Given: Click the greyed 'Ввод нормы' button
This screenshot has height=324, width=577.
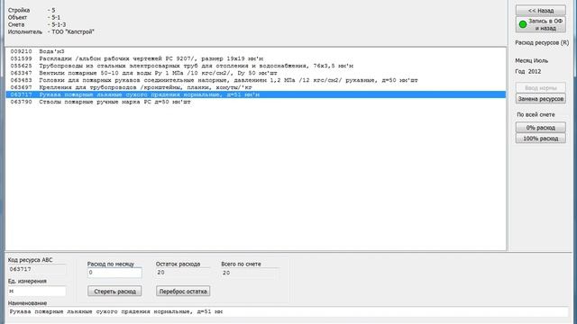Looking at the screenshot, I should click(541, 88).
